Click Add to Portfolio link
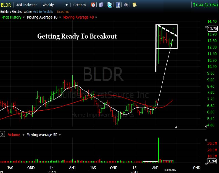The image size is (219, 173). [x=43, y=12]
